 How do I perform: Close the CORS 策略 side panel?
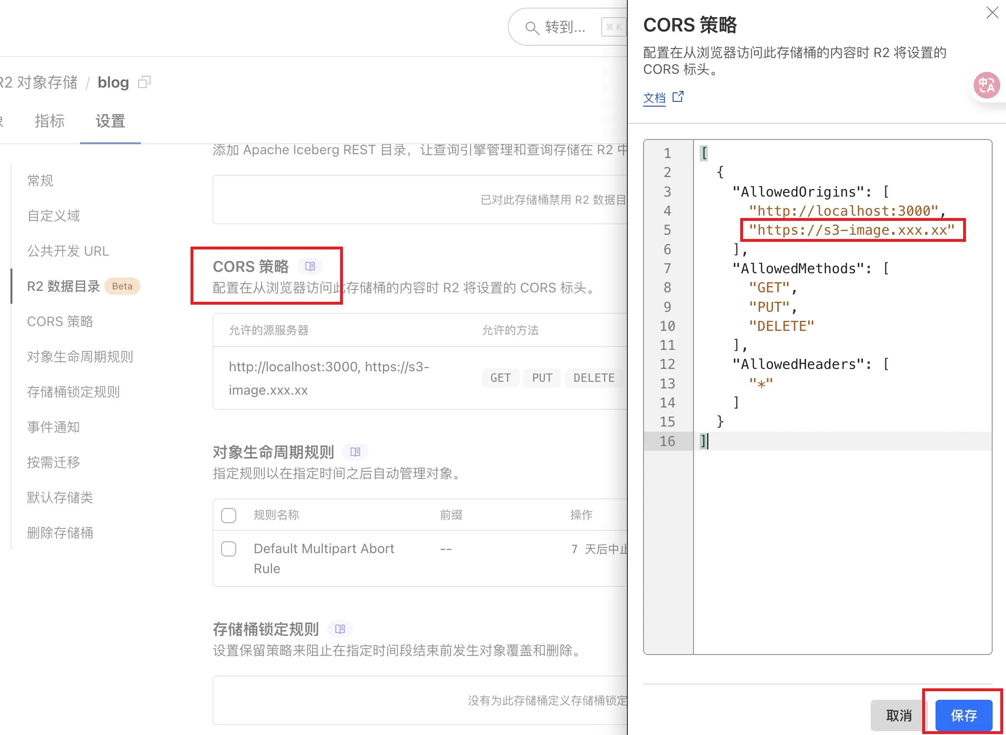[x=992, y=13]
